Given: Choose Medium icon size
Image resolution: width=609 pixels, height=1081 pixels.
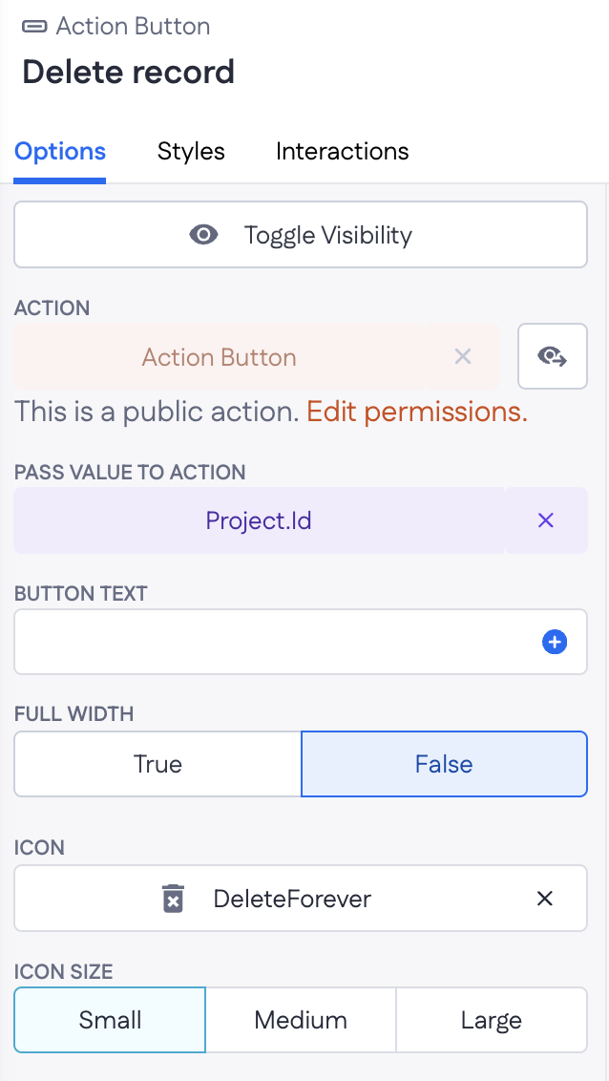Looking at the screenshot, I should pyautogui.click(x=301, y=1020).
